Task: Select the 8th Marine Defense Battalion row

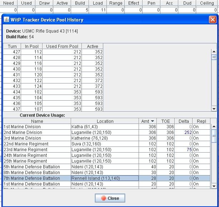Action: (x=107, y=173)
